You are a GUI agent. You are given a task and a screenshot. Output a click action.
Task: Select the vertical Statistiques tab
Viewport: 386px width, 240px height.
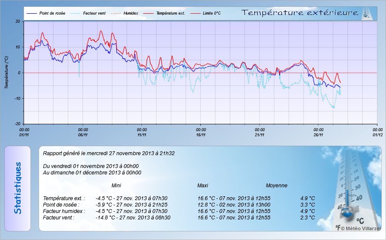(x=18, y=189)
